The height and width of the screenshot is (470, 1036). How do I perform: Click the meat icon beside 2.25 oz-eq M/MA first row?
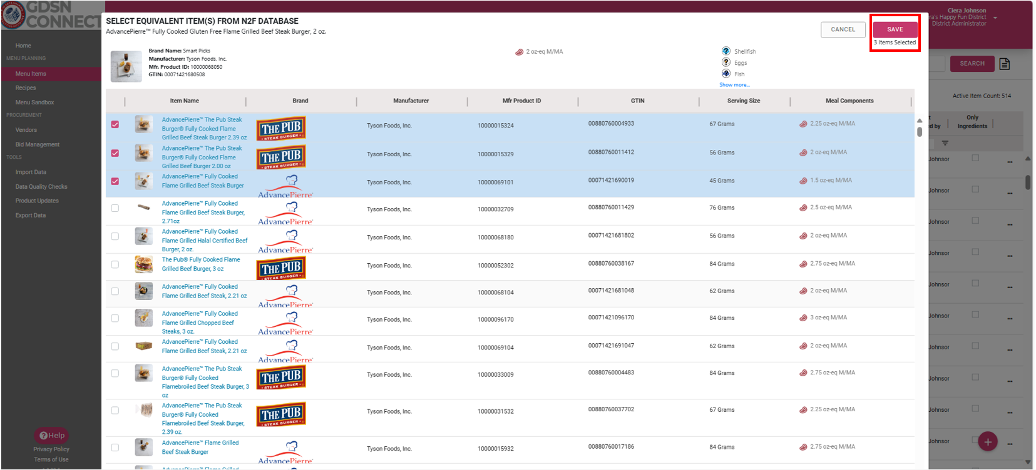tap(803, 124)
